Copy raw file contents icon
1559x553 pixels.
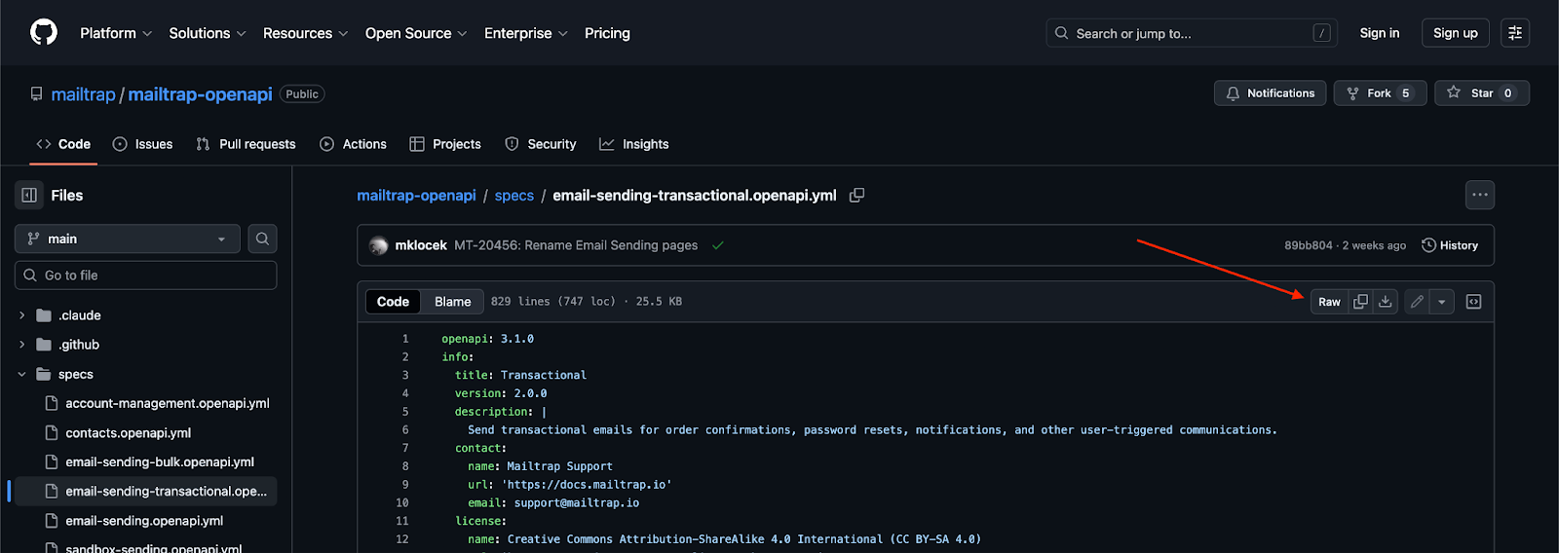pyautogui.click(x=1360, y=302)
